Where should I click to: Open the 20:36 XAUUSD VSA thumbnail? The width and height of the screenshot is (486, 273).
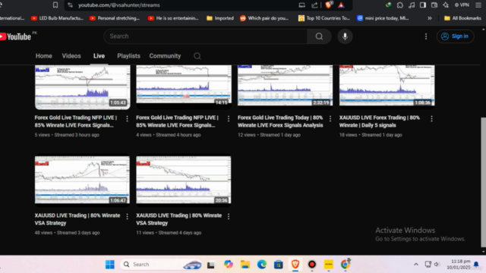click(x=184, y=180)
